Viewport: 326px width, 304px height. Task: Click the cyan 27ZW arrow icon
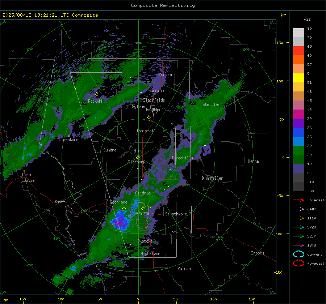pos(298,227)
